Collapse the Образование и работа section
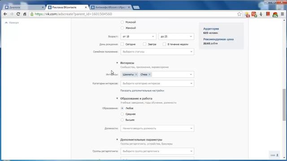The width and height of the screenshot is (287, 161). tap(117, 98)
